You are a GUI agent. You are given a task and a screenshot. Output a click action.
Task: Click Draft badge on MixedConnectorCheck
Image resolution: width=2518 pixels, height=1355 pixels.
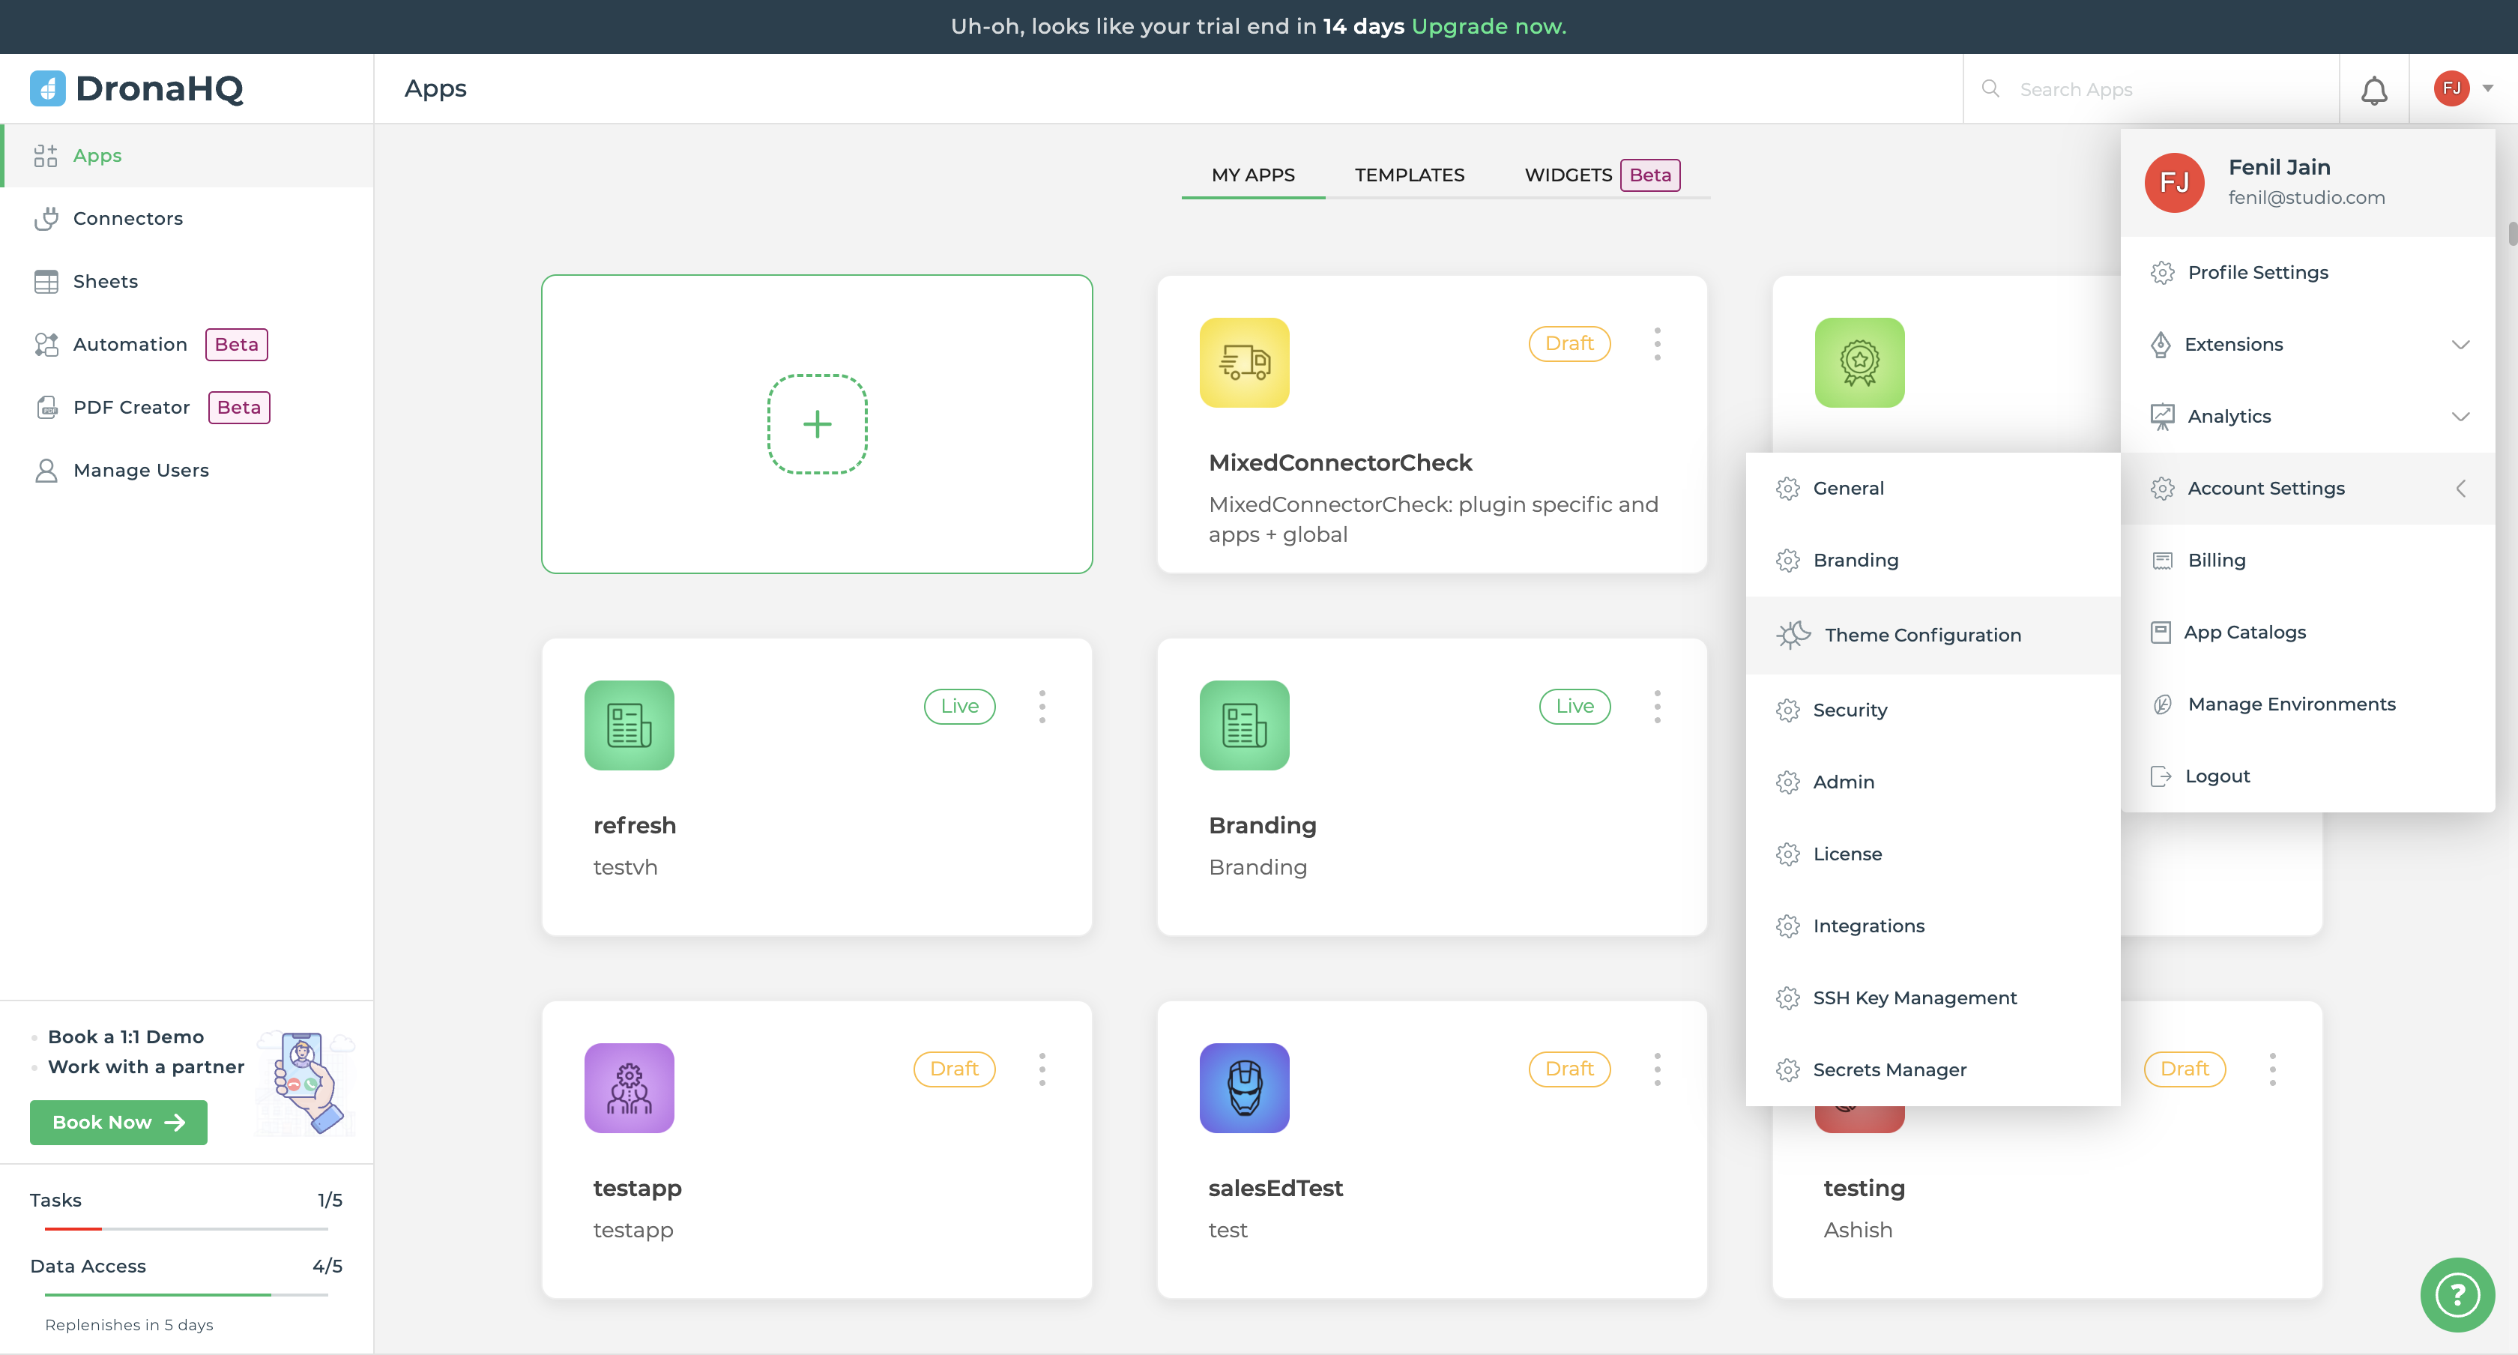click(1569, 344)
